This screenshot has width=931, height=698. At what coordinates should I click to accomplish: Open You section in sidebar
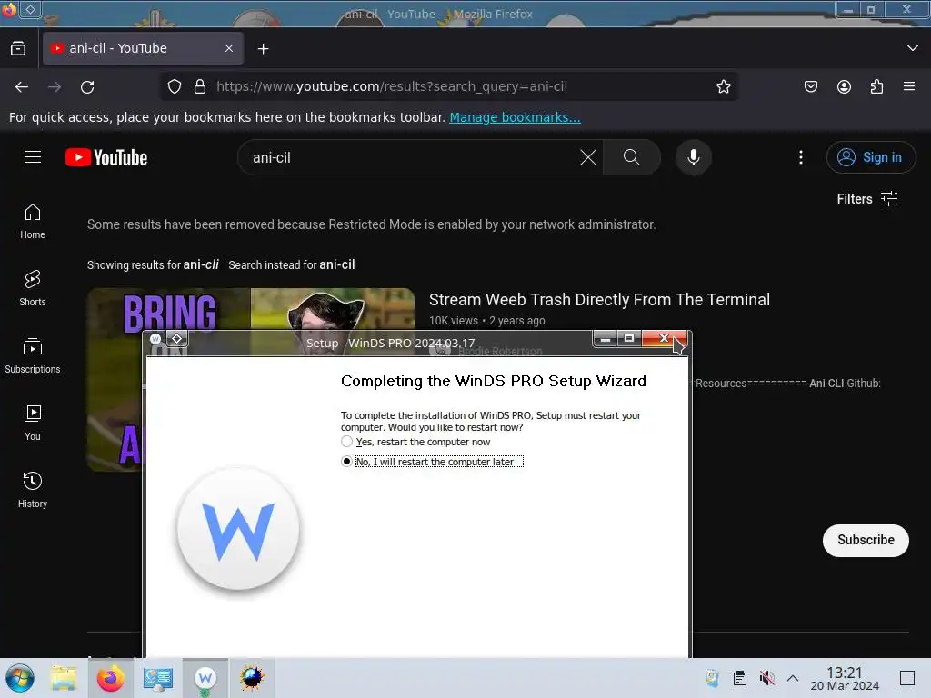[x=33, y=423]
